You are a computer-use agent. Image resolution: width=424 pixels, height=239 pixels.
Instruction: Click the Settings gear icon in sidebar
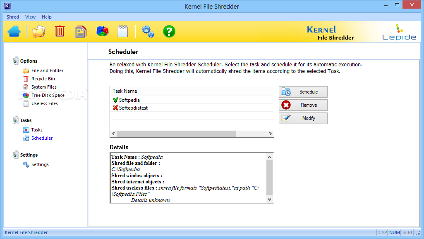tap(26, 164)
